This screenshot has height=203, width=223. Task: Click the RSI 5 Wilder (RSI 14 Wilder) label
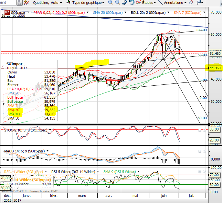point(73,172)
